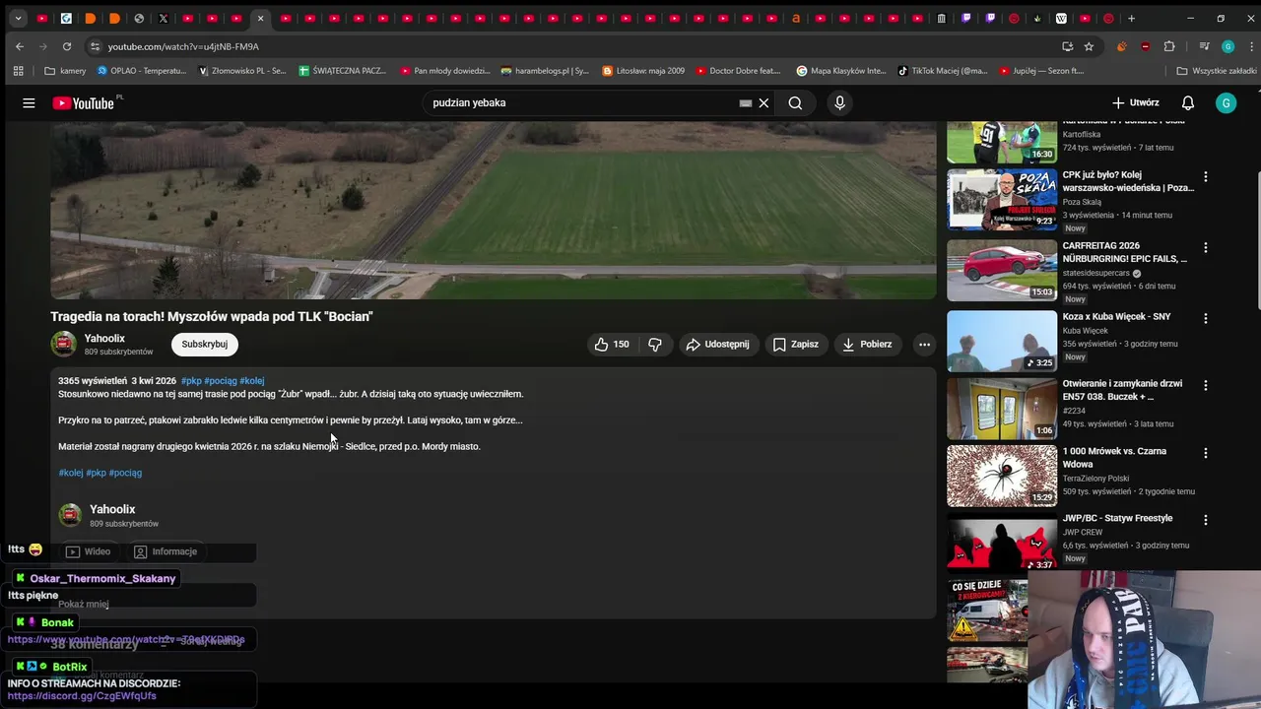Play CARFREITAG 2026 Nürburgring thumbnail
The image size is (1261, 709).
[x=1002, y=270]
